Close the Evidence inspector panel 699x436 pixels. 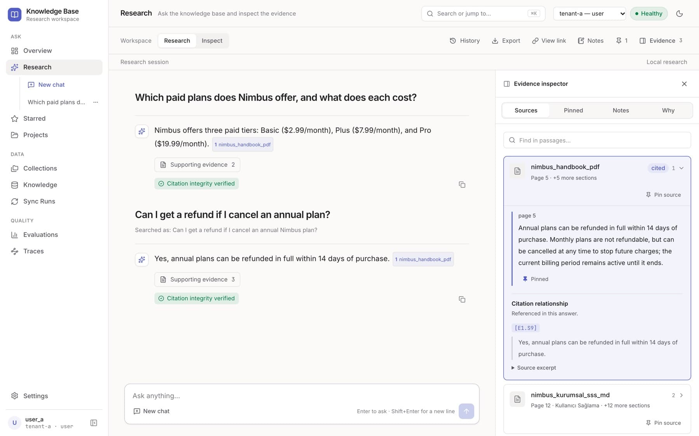pyautogui.click(x=684, y=84)
